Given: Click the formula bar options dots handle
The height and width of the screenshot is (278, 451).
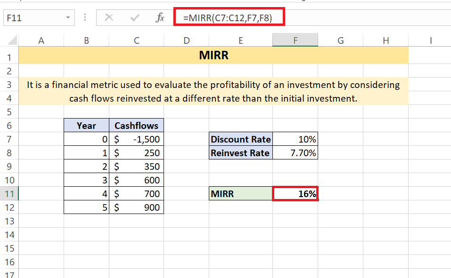Looking at the screenshot, I should pyautogui.click(x=85, y=17).
